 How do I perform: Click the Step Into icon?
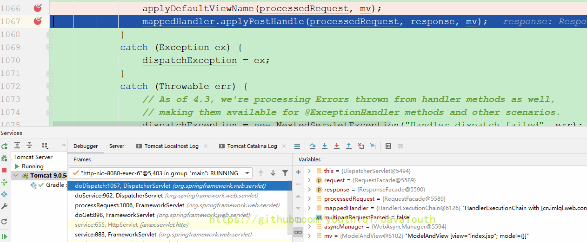[325, 146]
